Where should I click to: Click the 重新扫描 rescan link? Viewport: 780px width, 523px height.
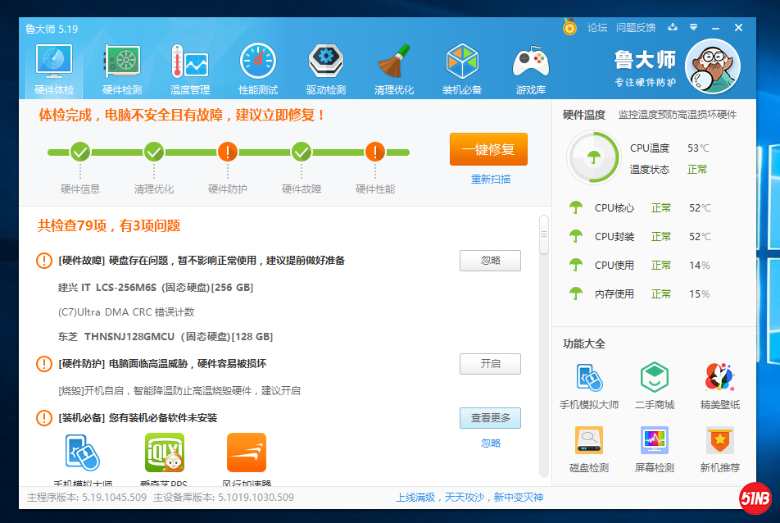pos(490,179)
